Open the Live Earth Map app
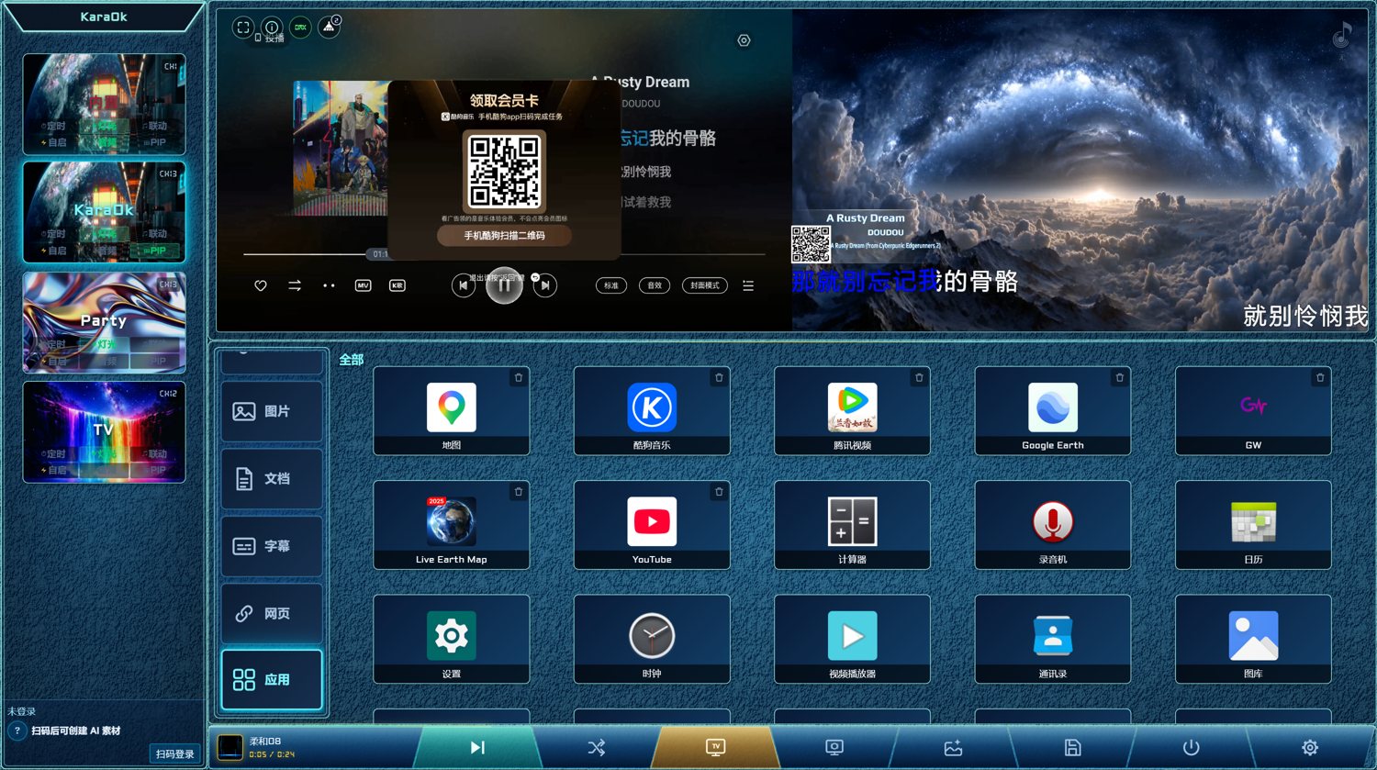Screen dimensions: 1377x770 click(451, 525)
